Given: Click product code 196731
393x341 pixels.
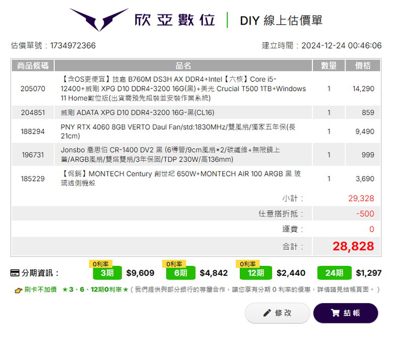Looking at the screenshot, I should 33,155.
